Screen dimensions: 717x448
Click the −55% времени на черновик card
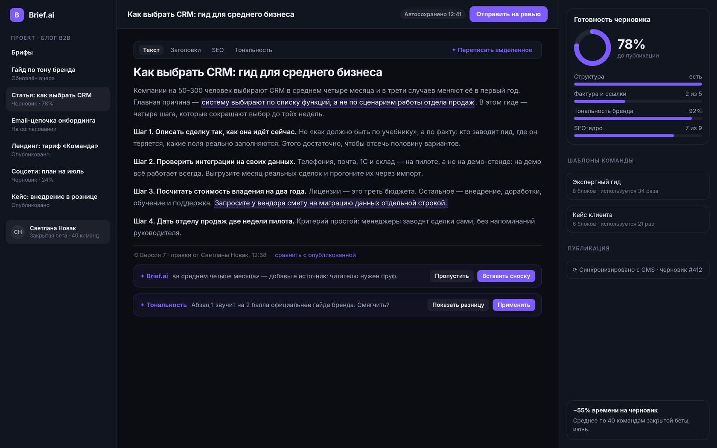pyautogui.click(x=638, y=420)
